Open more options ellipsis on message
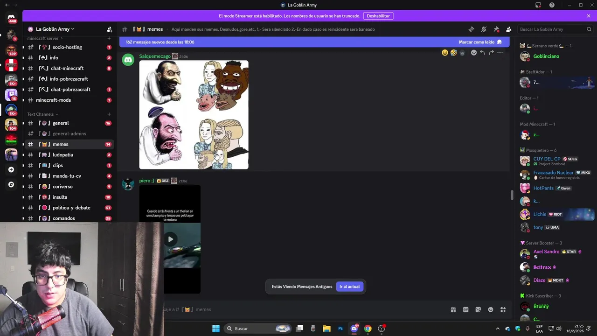Screen dimensions: 597x336 point(500,53)
